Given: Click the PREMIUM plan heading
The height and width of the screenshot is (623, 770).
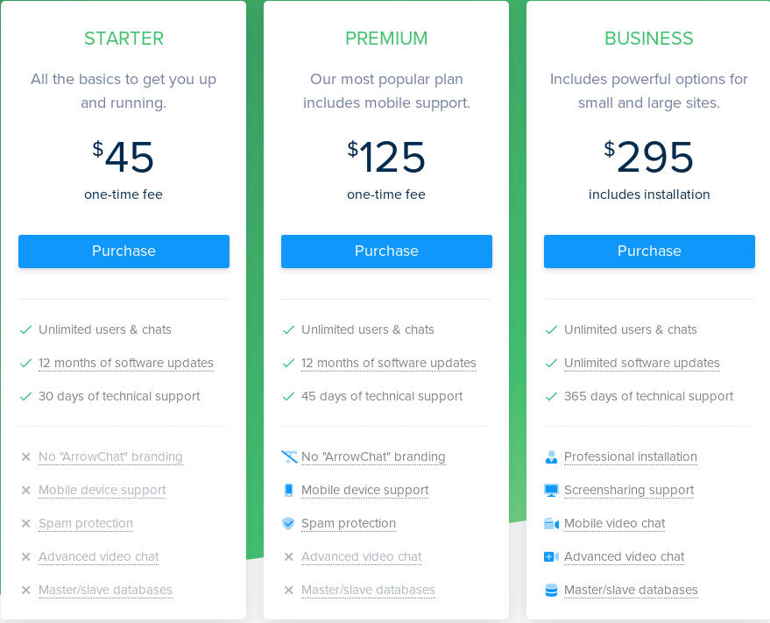Looking at the screenshot, I should [x=386, y=39].
